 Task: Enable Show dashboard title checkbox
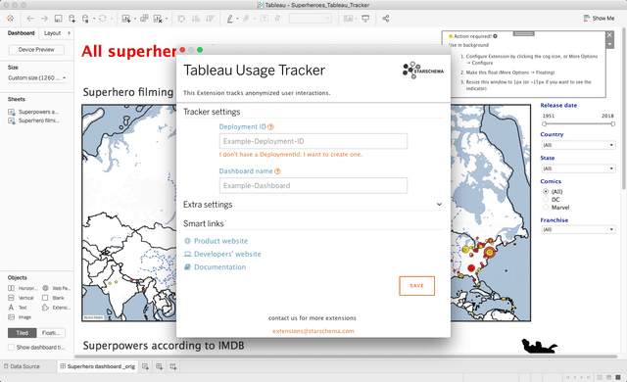point(11,348)
